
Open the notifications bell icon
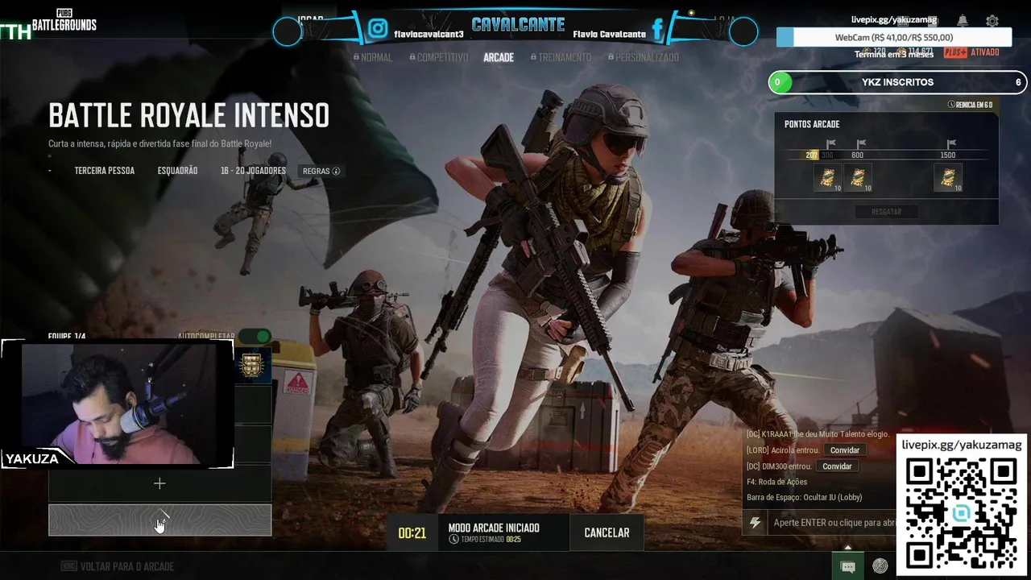pyautogui.click(x=963, y=21)
